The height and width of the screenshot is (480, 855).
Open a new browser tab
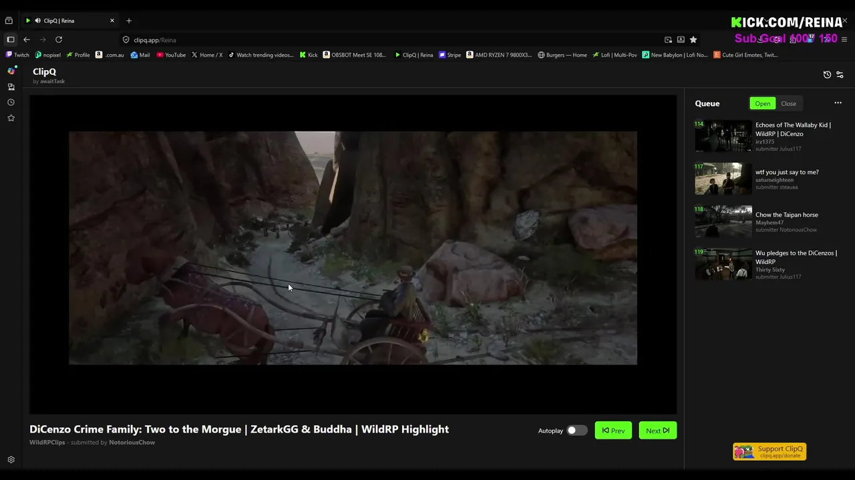click(x=129, y=21)
